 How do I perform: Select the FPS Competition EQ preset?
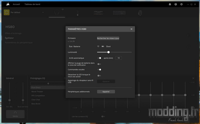(38, 96)
